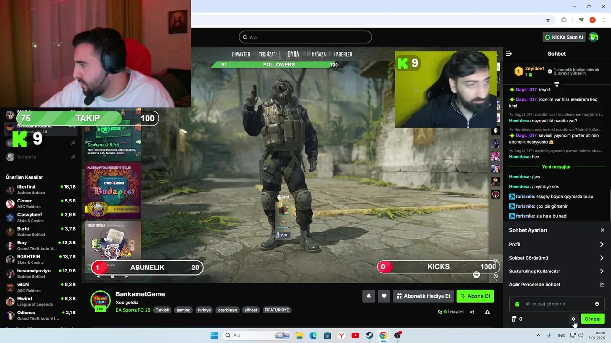The width and height of the screenshot is (611, 343).
Task: Launch Steam from the taskbar
Action: tap(369, 335)
